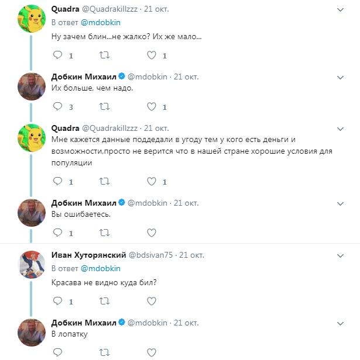Open the options chevron on Quadra's first tweet
This screenshot has height=360, width=360.
click(x=341, y=10)
